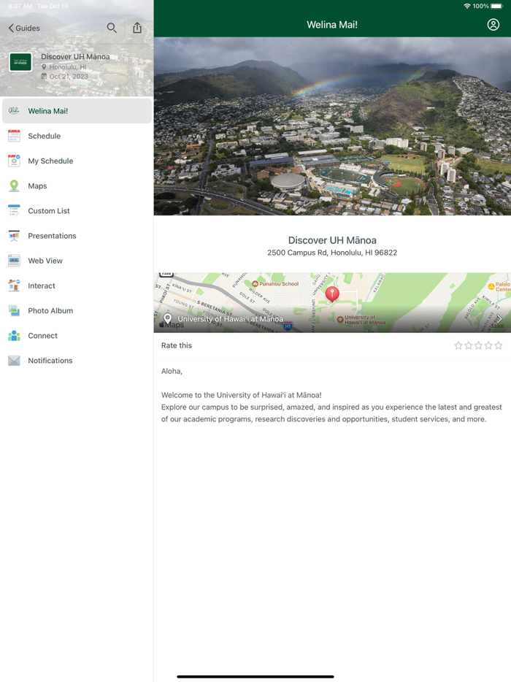
Task: Tap the share icon in sidebar header
Action: tap(137, 28)
